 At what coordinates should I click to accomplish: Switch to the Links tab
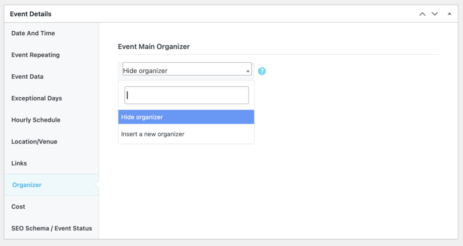click(x=19, y=164)
